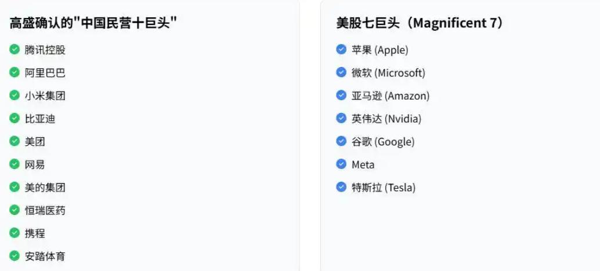600x271 pixels.
Task: Select the 特斯拉 (Tesla) list entry
Action: (384, 188)
